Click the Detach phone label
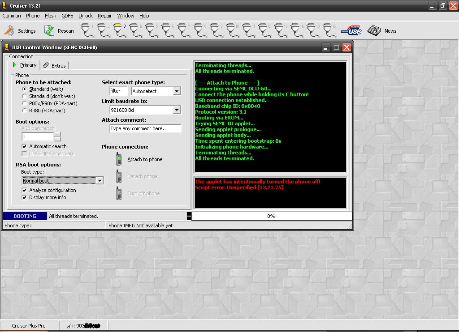The height and width of the screenshot is (332, 459). click(143, 176)
